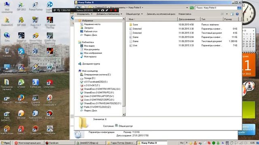This screenshot has width=259, height=145.
Task: Select the NetBeans IDE 8.0.2 desktop icon
Action: (x=36, y=116)
